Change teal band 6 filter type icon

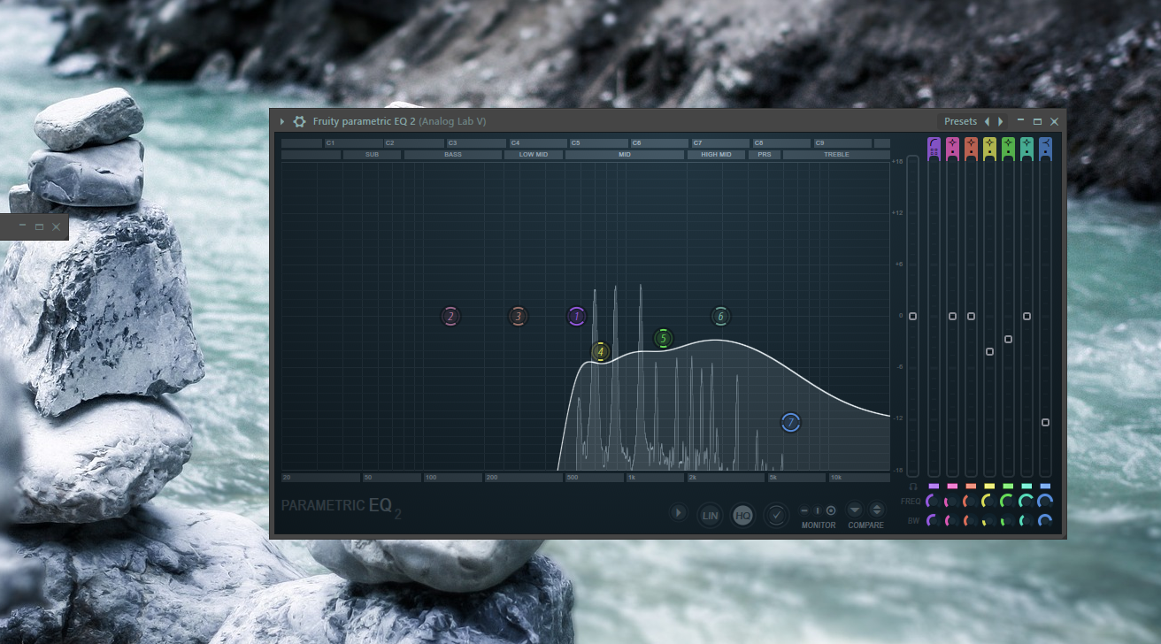pyautogui.click(x=1026, y=142)
